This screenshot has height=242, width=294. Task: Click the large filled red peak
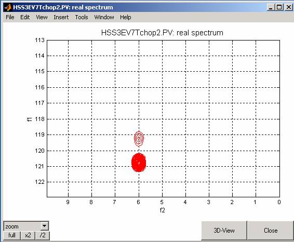pos(139,163)
